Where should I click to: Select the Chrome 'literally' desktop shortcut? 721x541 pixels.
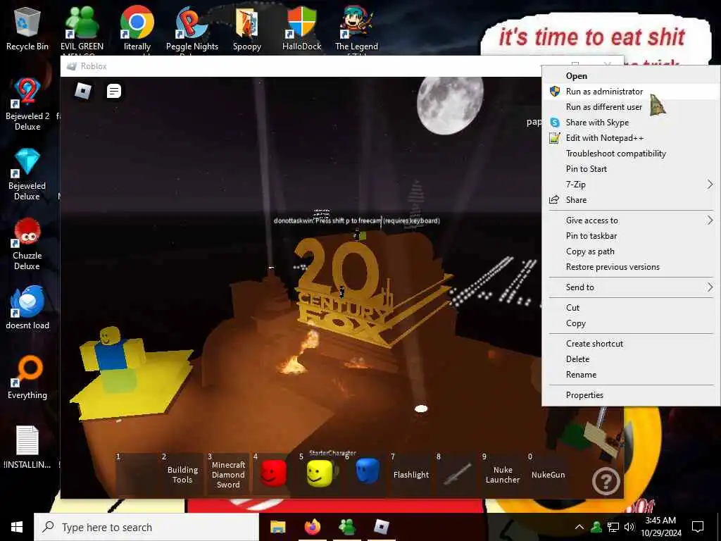[x=137, y=29]
